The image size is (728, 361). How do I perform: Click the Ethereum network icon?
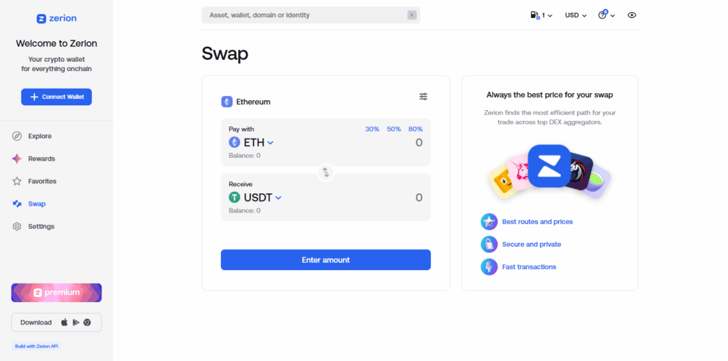[x=227, y=102]
